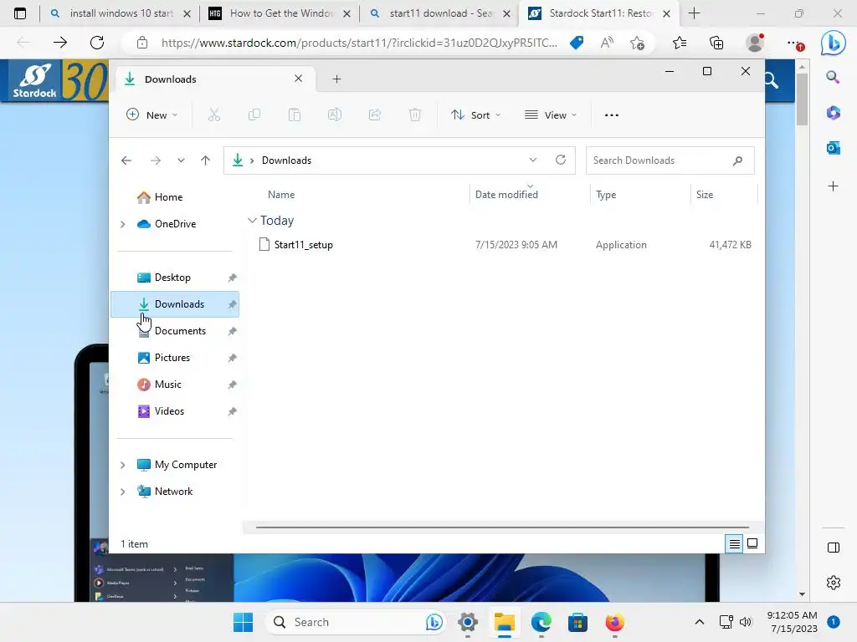Collapse the Today group
This screenshot has height=642, width=857.
coord(252,221)
